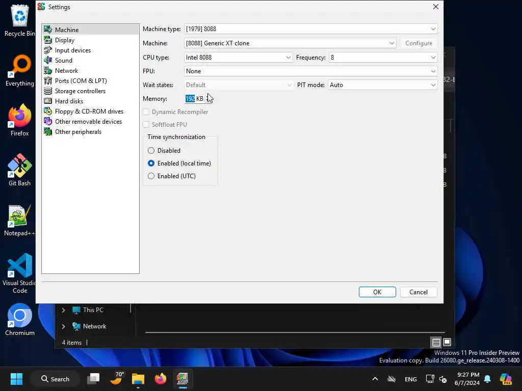Click the Chromium desktop shortcut
Viewport: 522px width, 391px height.
point(20,320)
